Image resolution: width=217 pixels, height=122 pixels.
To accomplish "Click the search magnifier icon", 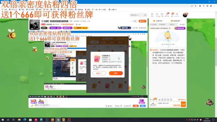I will pyautogui.click(x=145, y=15).
